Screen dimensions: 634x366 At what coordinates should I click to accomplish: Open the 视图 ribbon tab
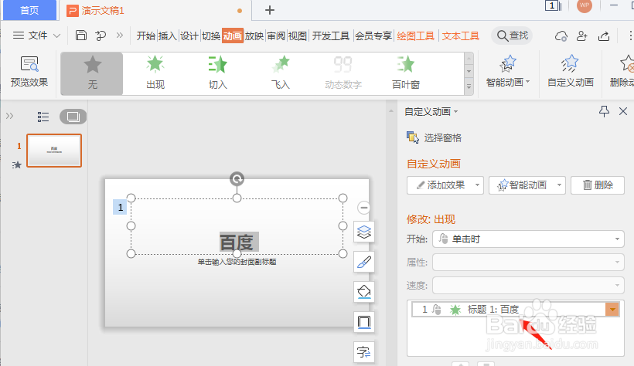pos(298,36)
